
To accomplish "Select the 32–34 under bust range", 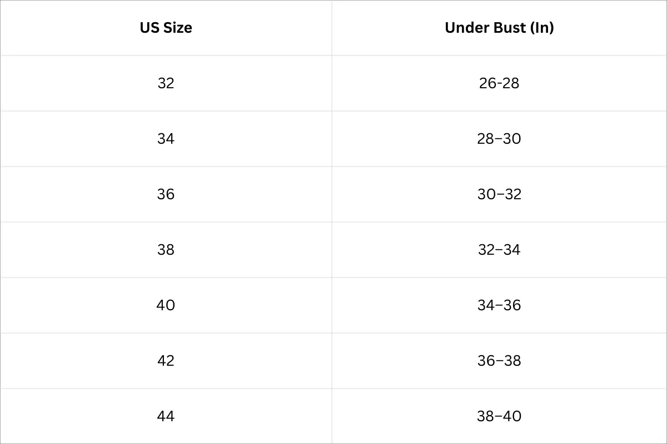I will point(499,250).
